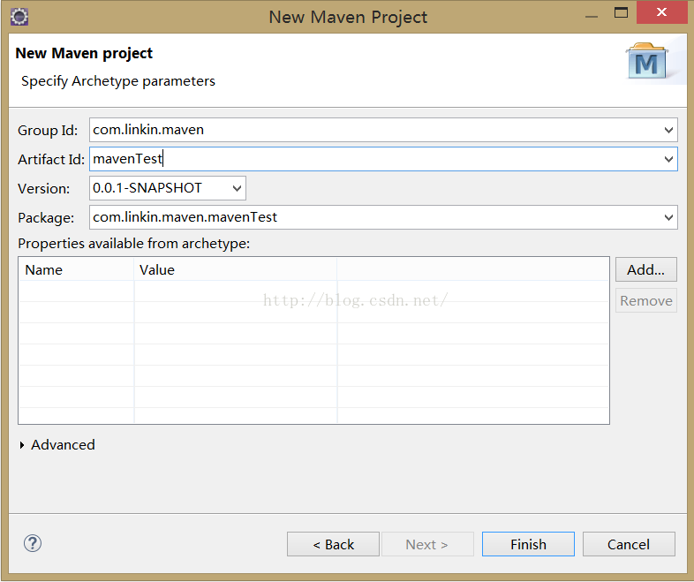Click the Package field com.linkin.maven.mavenTest

tap(383, 217)
